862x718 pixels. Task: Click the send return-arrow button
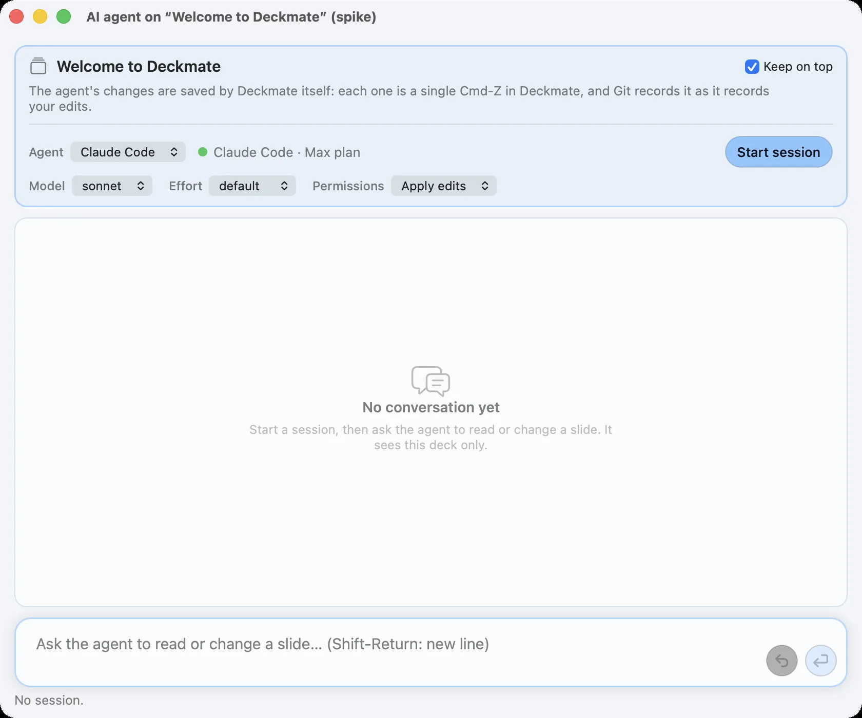click(x=821, y=661)
